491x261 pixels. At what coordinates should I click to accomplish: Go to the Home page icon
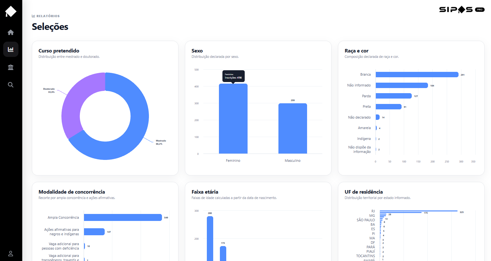click(x=11, y=32)
